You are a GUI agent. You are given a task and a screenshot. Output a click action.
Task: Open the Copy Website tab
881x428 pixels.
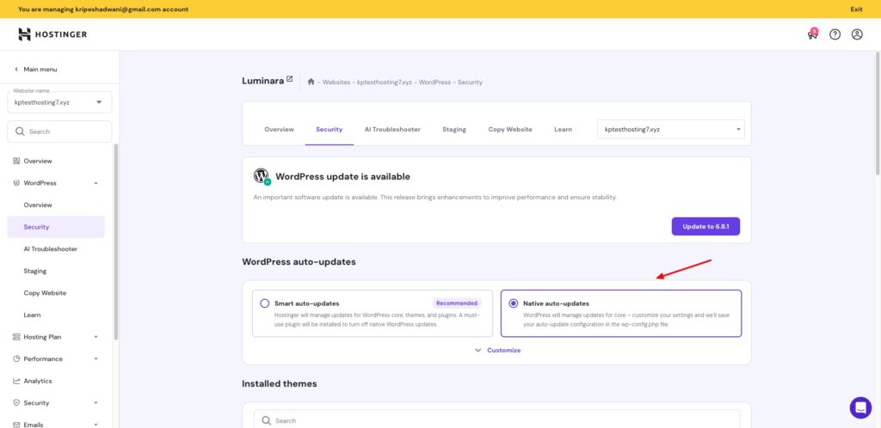510,129
